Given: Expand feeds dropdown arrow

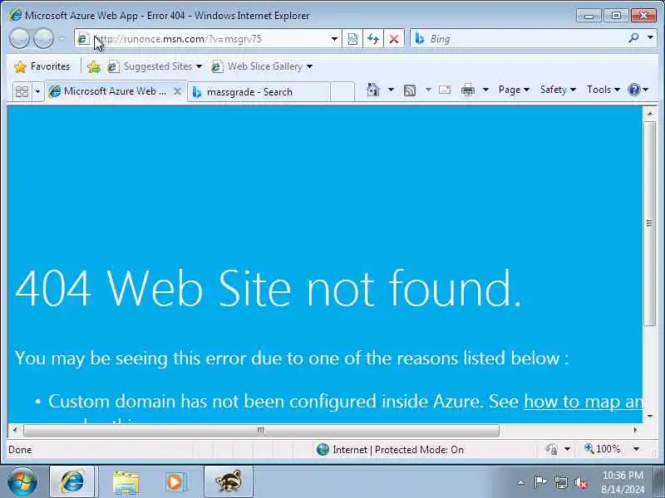Looking at the screenshot, I should tap(428, 90).
